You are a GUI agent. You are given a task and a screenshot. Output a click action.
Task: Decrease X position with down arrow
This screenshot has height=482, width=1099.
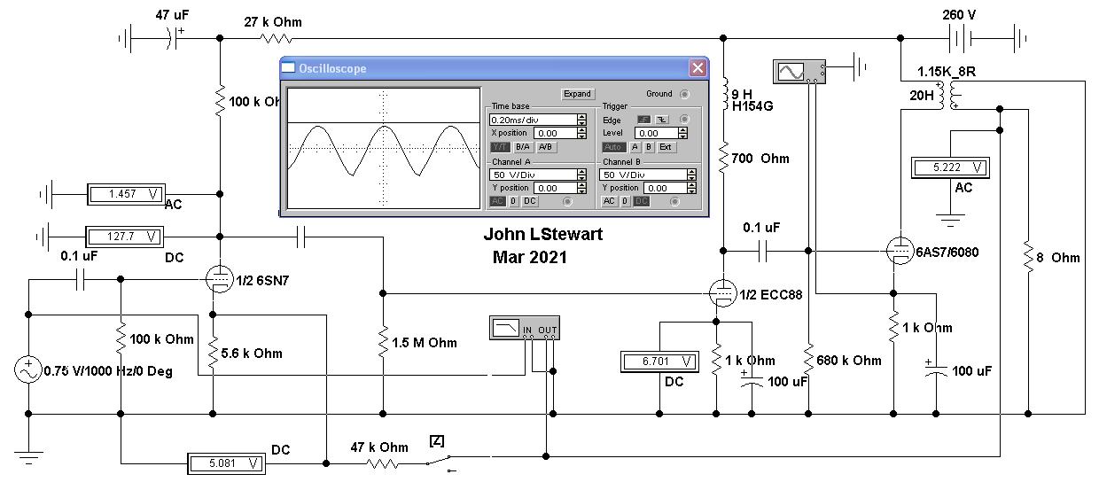[x=581, y=136]
